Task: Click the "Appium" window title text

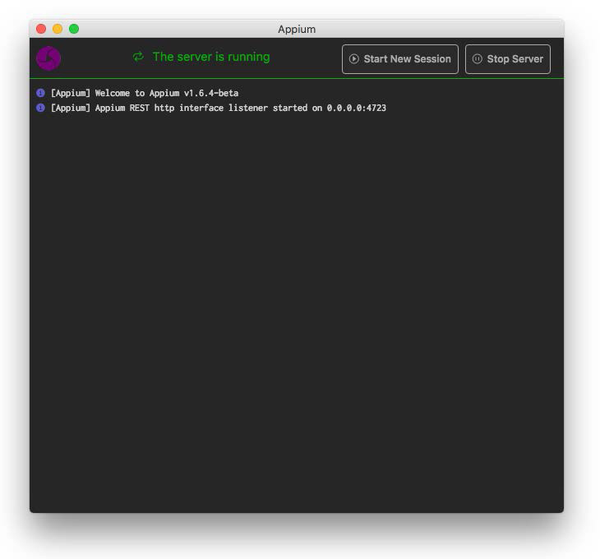Action: [297, 30]
